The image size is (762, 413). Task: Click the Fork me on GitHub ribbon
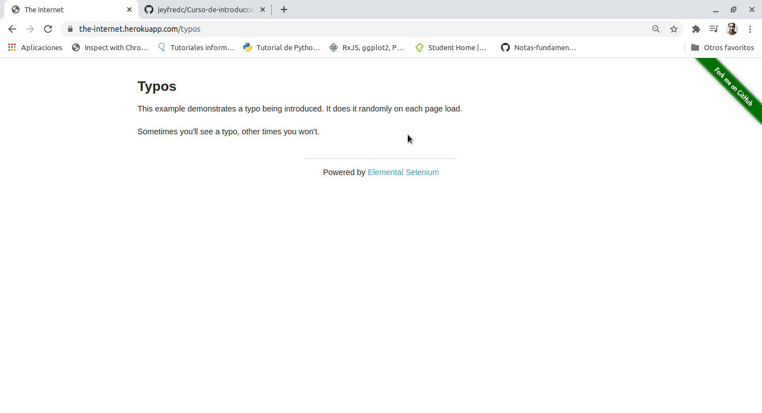click(733, 87)
